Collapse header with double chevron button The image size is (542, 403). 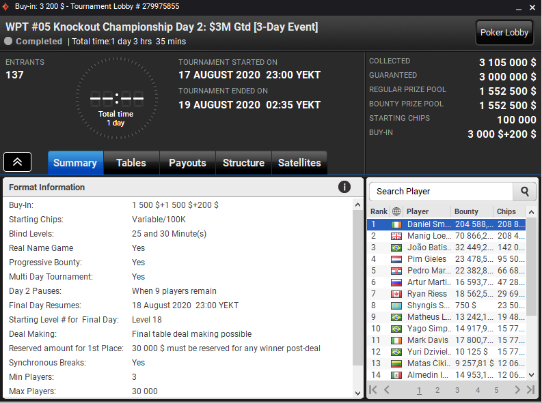point(17,162)
